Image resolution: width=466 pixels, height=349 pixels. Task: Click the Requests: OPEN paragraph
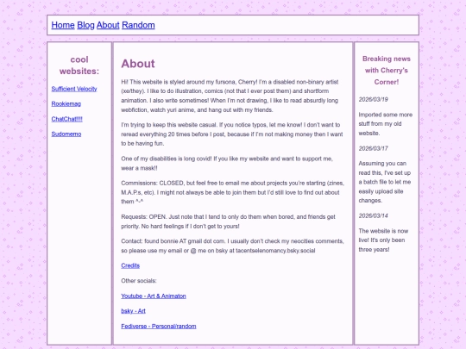coord(228,221)
